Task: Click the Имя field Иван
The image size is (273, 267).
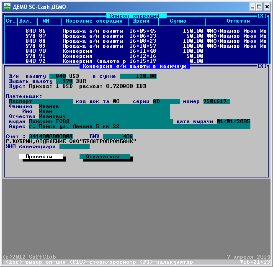Action: click(105, 111)
